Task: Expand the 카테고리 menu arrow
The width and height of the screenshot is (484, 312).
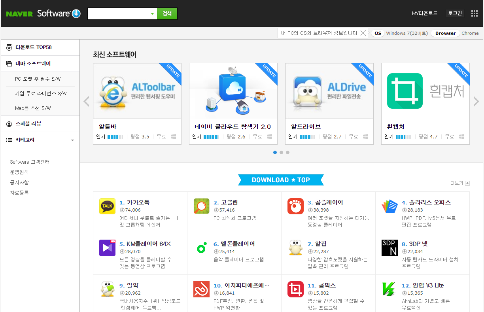Action: click(72, 140)
